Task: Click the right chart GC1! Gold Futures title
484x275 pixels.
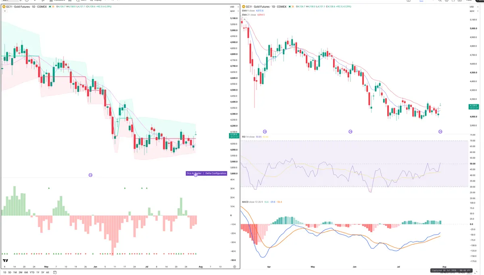Action: [266, 7]
